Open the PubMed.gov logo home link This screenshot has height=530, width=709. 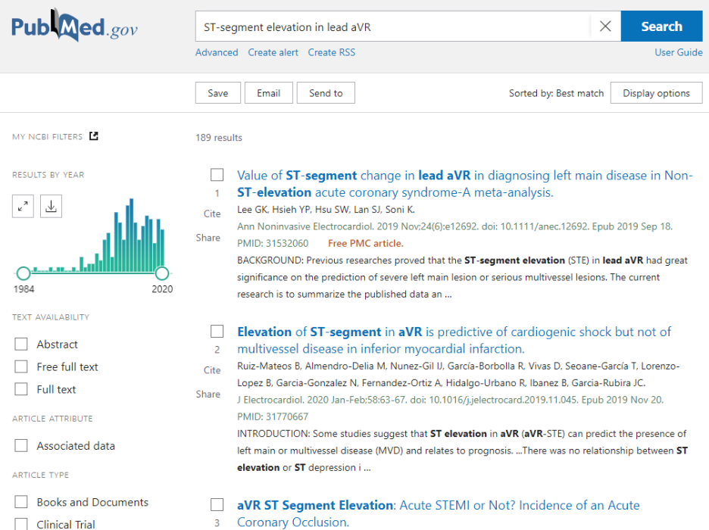tap(74, 26)
